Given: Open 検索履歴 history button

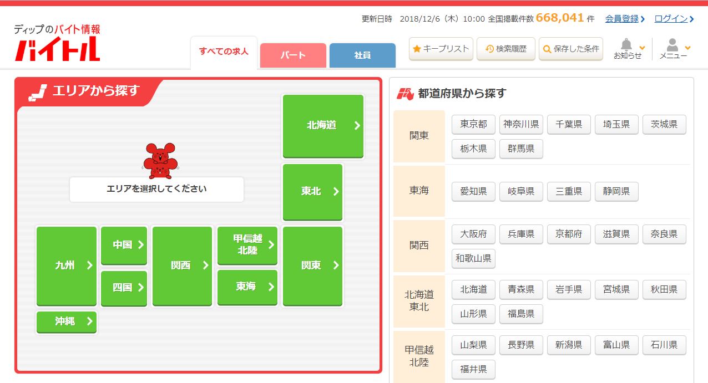Looking at the screenshot, I should (x=505, y=49).
